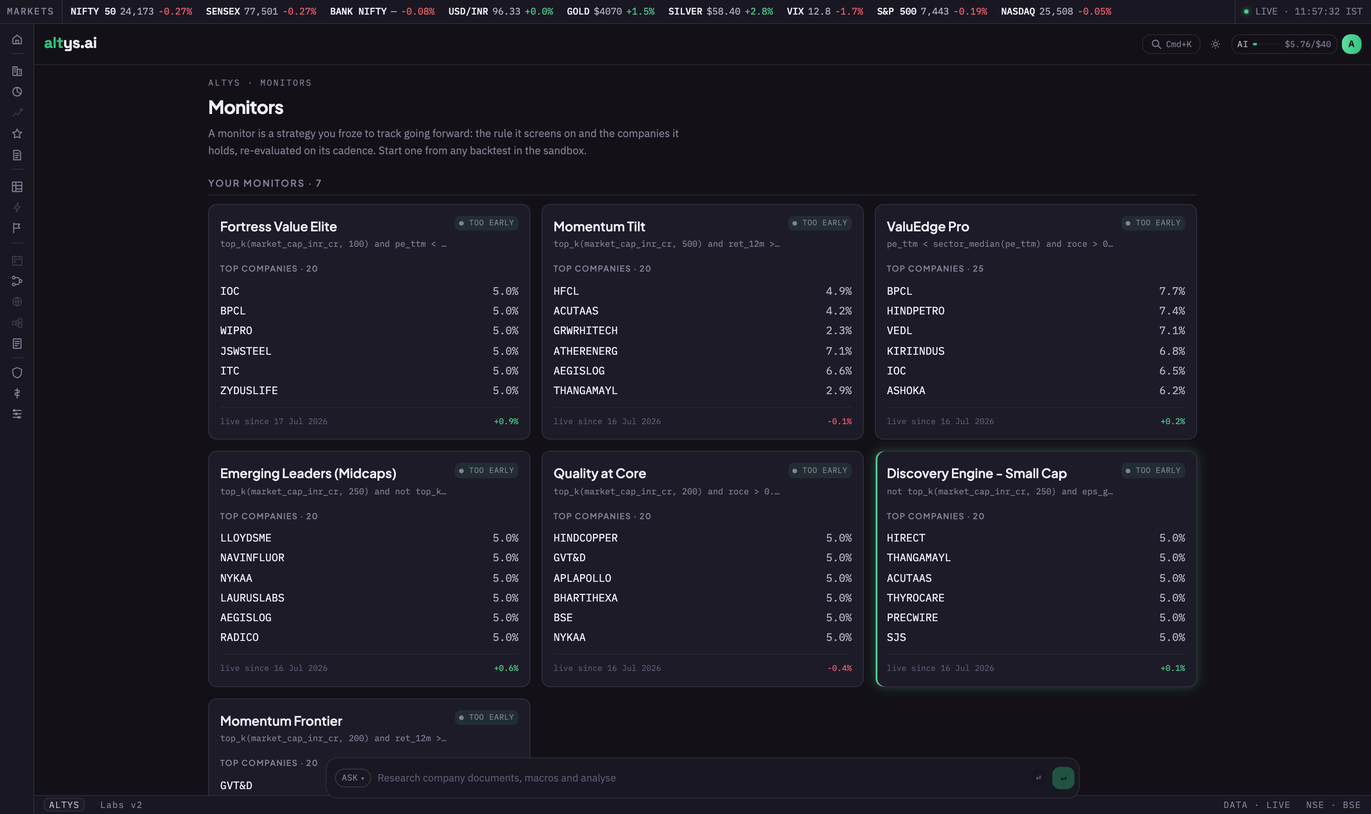The height and width of the screenshot is (814, 1371).
Task: Open the pie chart icon in sidebar
Action: 17,92
